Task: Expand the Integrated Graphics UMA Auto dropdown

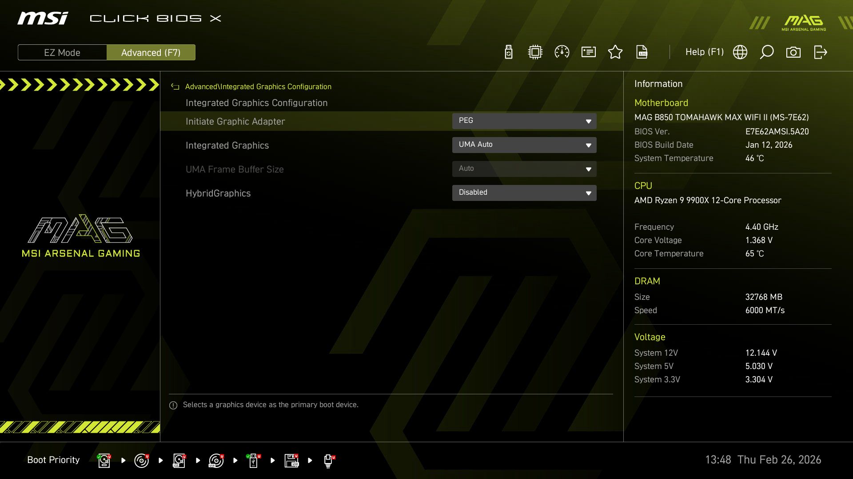Action: (x=524, y=145)
